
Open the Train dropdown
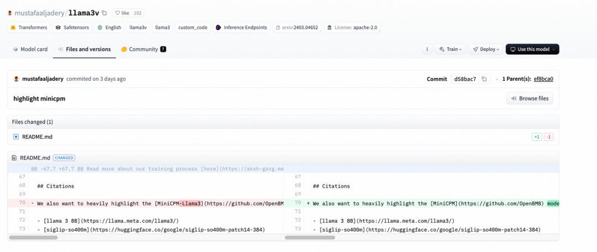point(450,49)
